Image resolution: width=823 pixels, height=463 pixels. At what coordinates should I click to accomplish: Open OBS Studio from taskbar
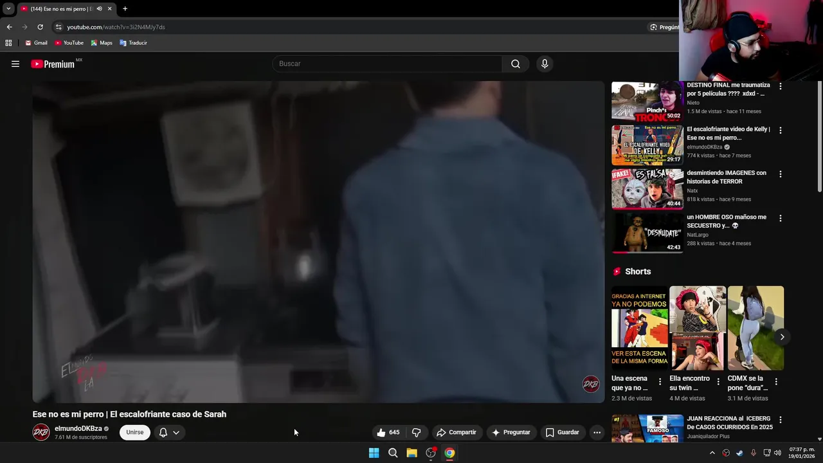431,453
